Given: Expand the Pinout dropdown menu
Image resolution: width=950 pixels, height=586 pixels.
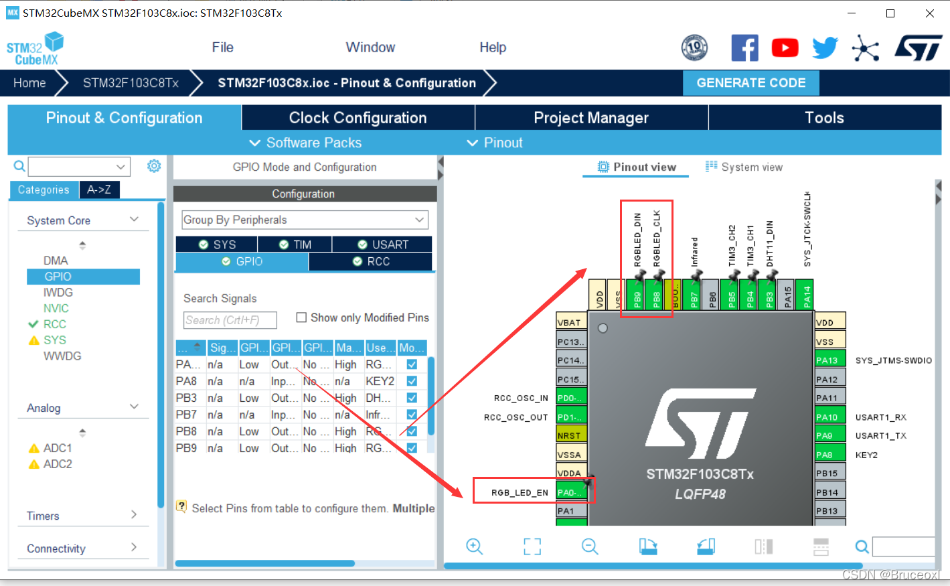Looking at the screenshot, I should click(x=495, y=143).
